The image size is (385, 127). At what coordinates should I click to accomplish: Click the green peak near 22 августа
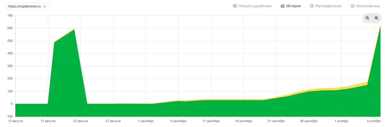(x=74, y=30)
